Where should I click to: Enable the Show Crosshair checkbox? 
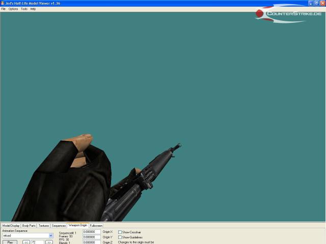tap(120, 232)
